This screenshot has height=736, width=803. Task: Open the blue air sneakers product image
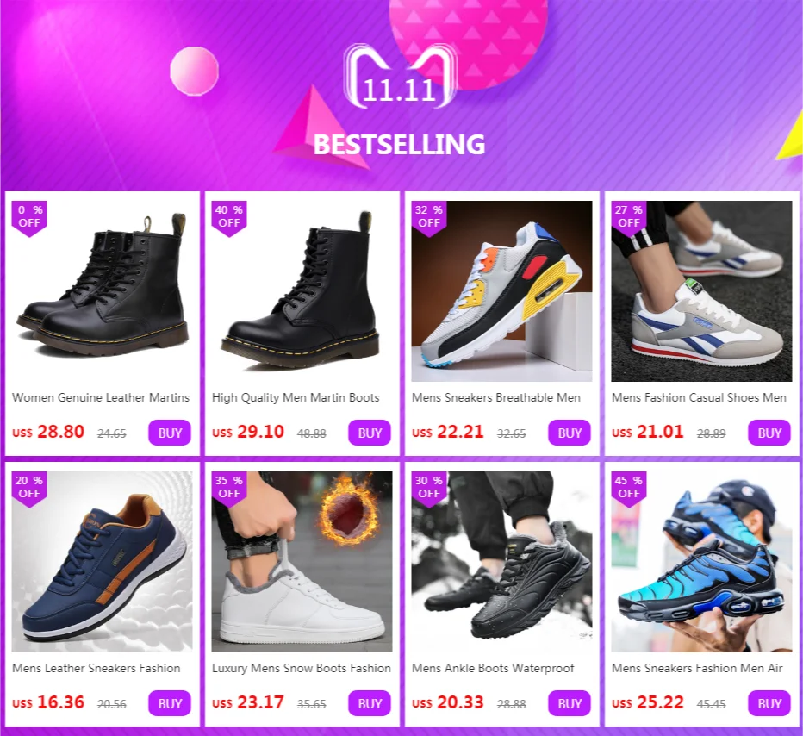[701, 561]
